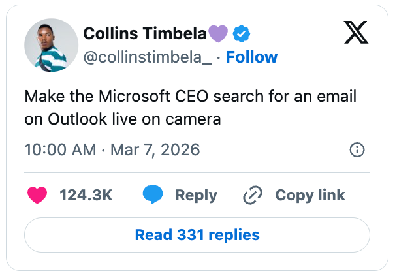Click the 10:00 AM time text

pyautogui.click(x=60, y=149)
